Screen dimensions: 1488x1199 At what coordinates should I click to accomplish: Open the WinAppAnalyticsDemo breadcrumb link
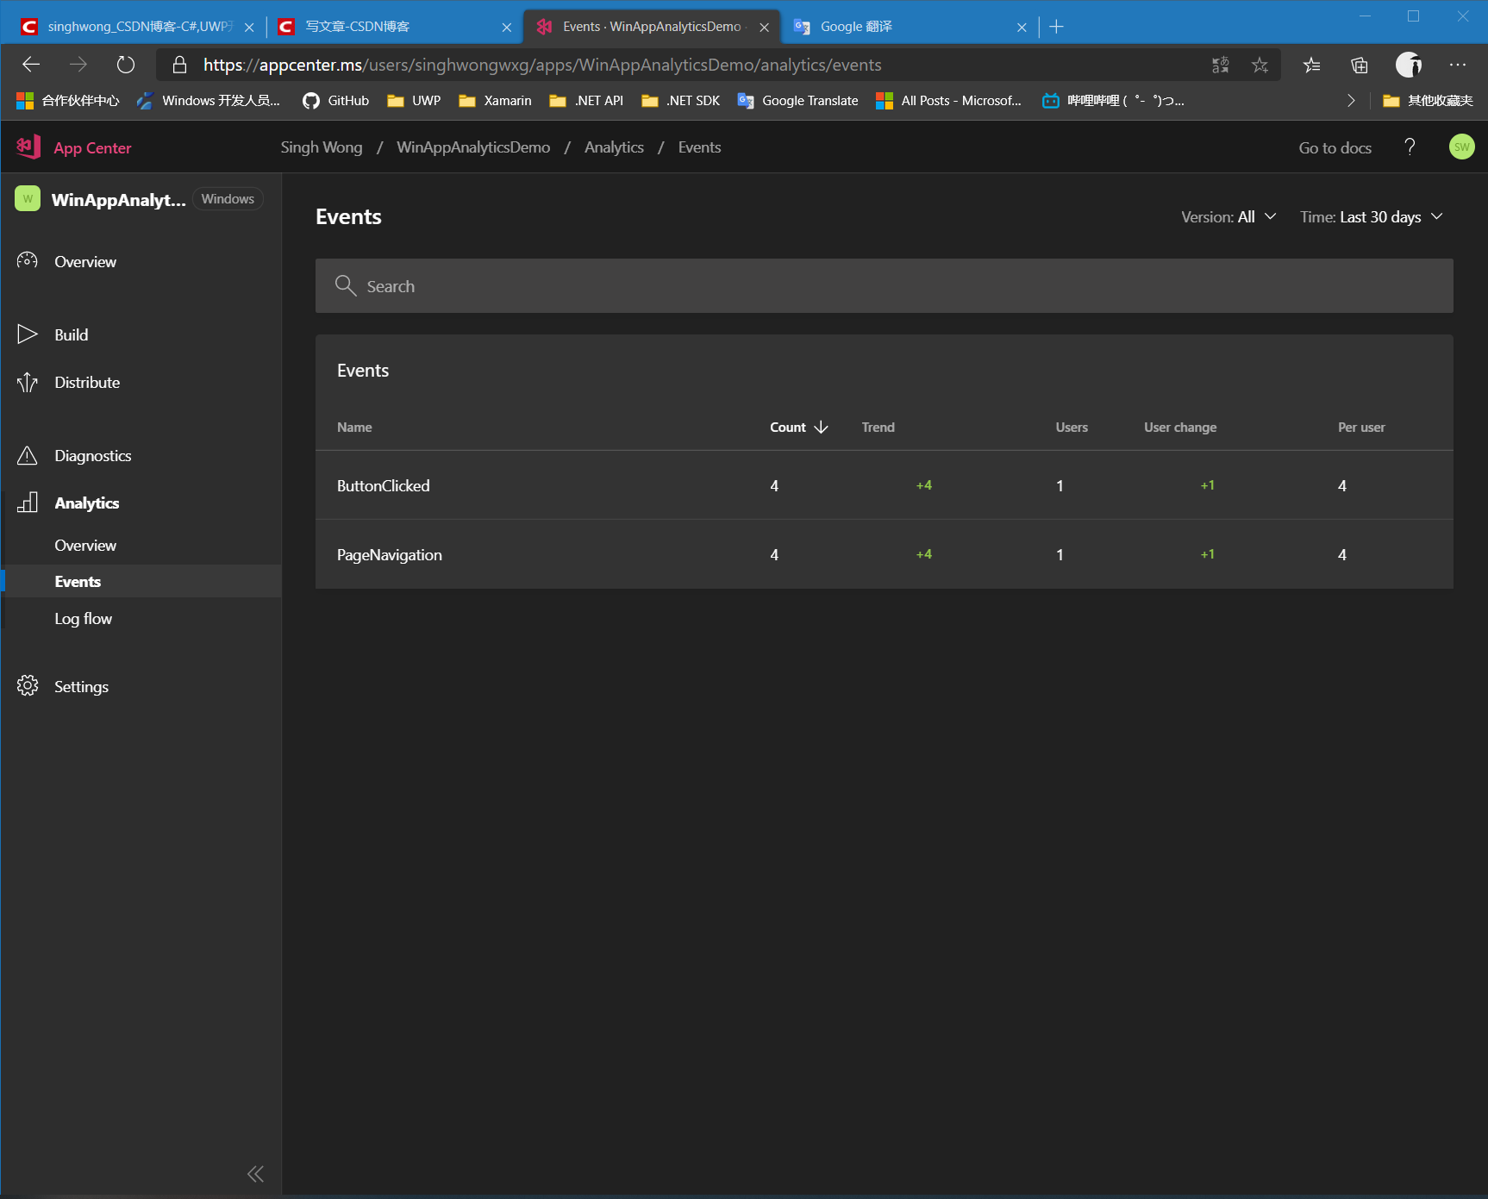(472, 147)
